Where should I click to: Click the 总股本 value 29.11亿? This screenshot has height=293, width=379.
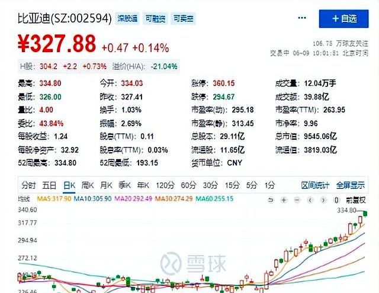click(232, 136)
